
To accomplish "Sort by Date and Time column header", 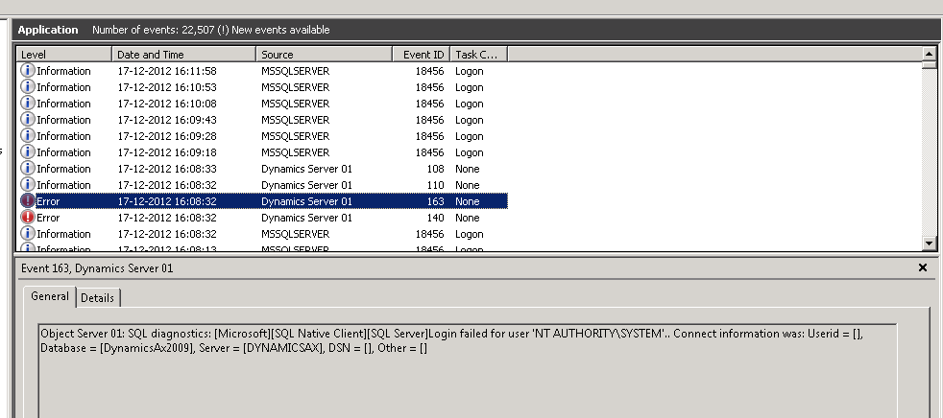I will pyautogui.click(x=184, y=54).
